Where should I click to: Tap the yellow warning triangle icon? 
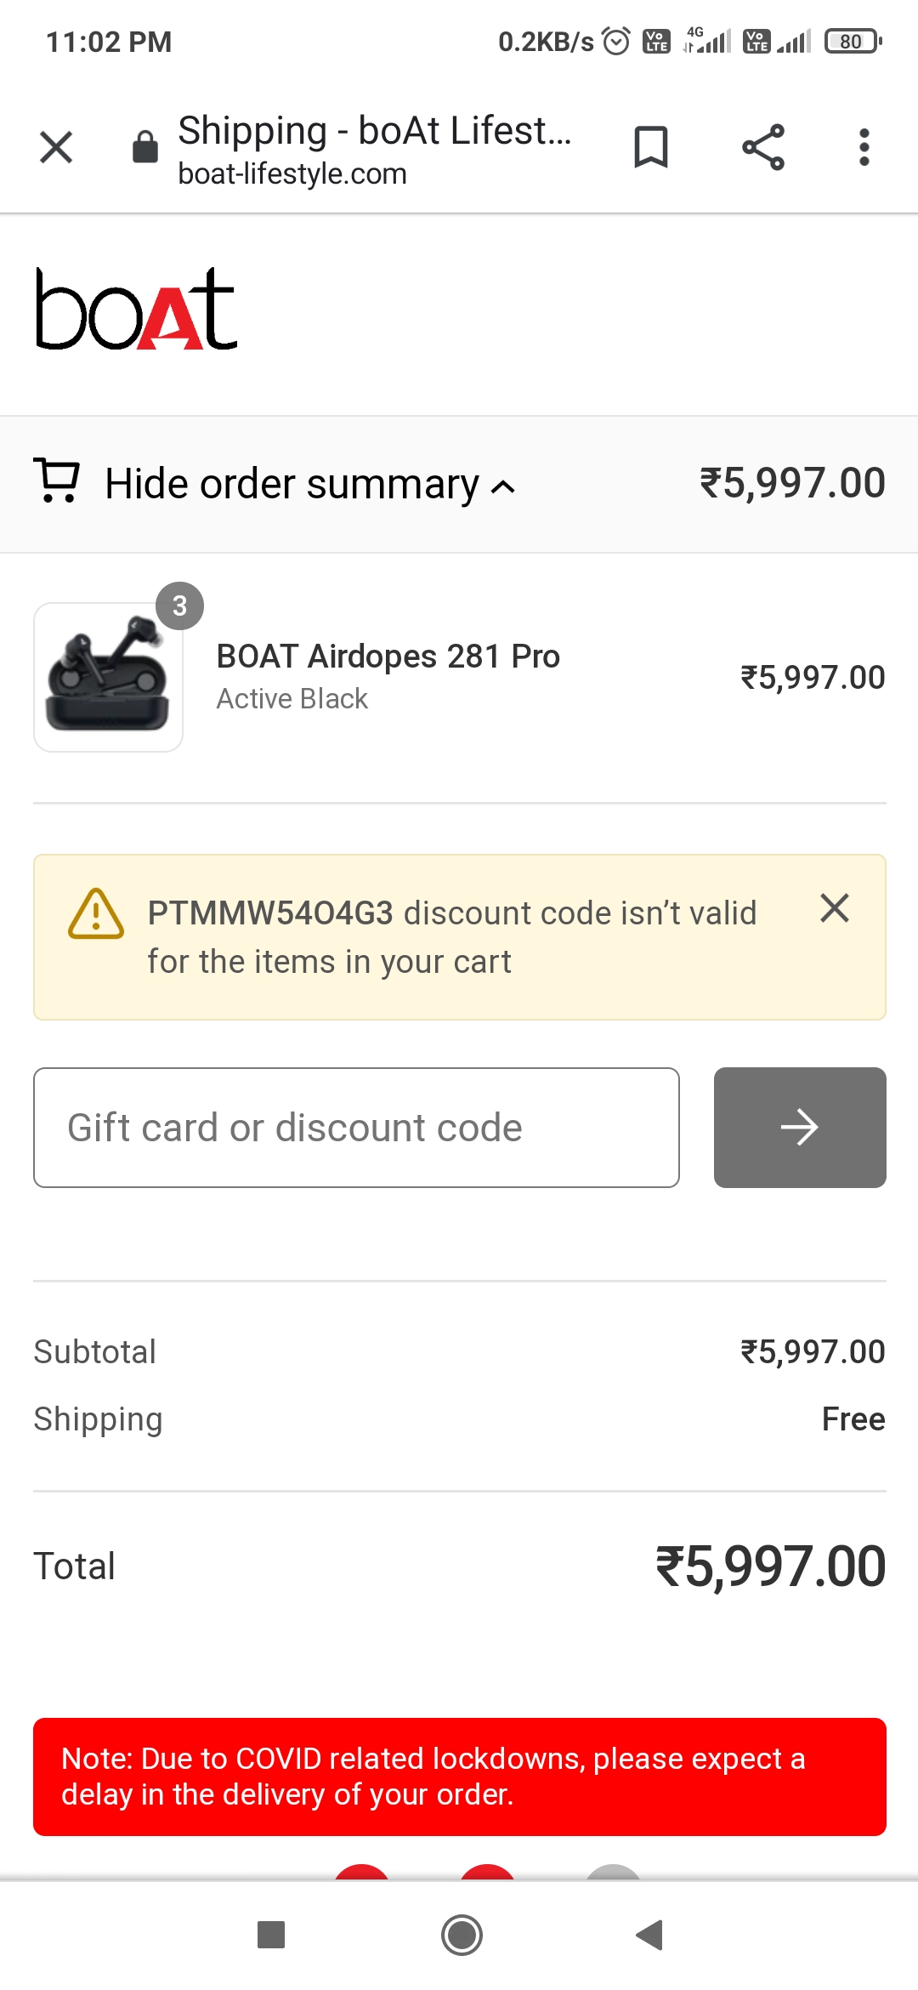(x=96, y=915)
